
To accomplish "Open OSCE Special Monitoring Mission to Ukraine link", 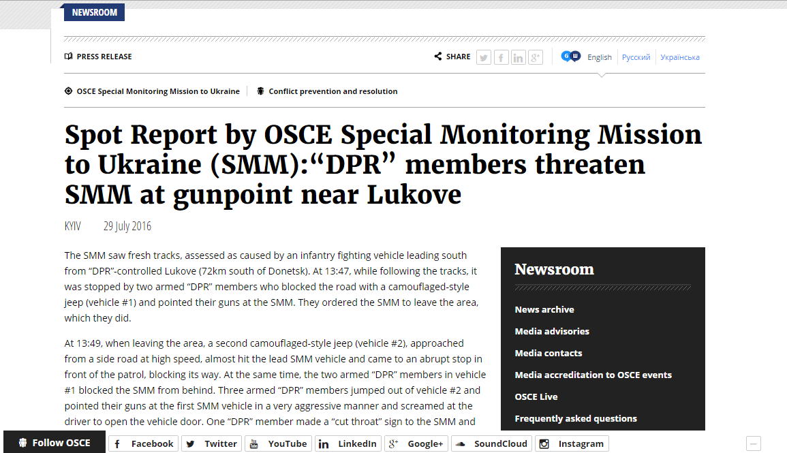I will 158,91.
